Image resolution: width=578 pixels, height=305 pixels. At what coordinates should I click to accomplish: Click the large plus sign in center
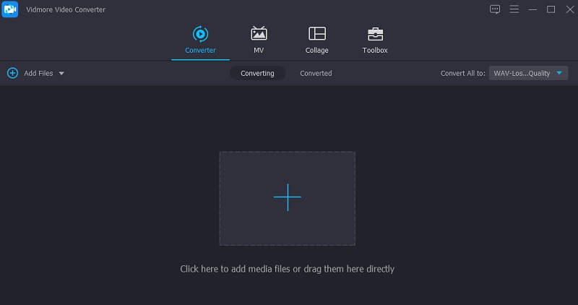[287, 197]
